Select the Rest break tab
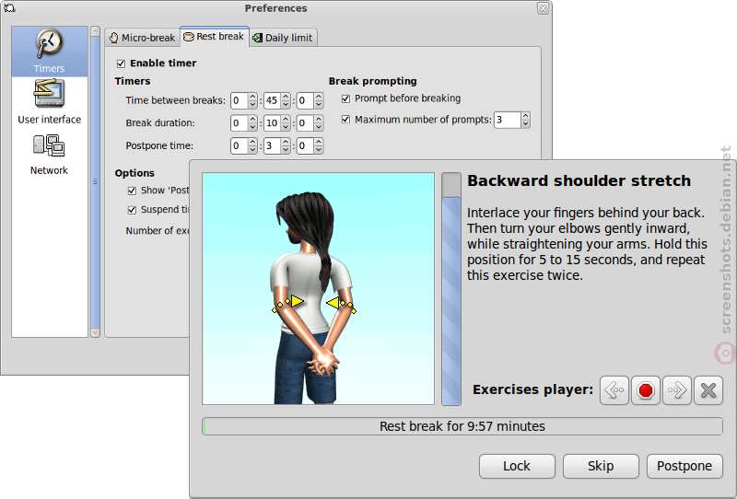Viewport: 737px width, 499px height. click(x=215, y=37)
